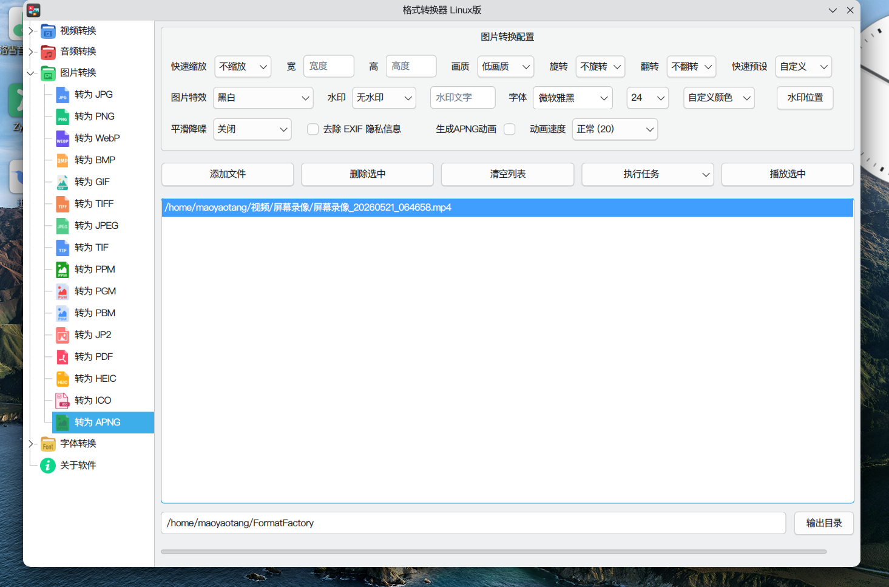Select 转为 HEIC in the tree
Screen dimensions: 889x587
point(95,379)
